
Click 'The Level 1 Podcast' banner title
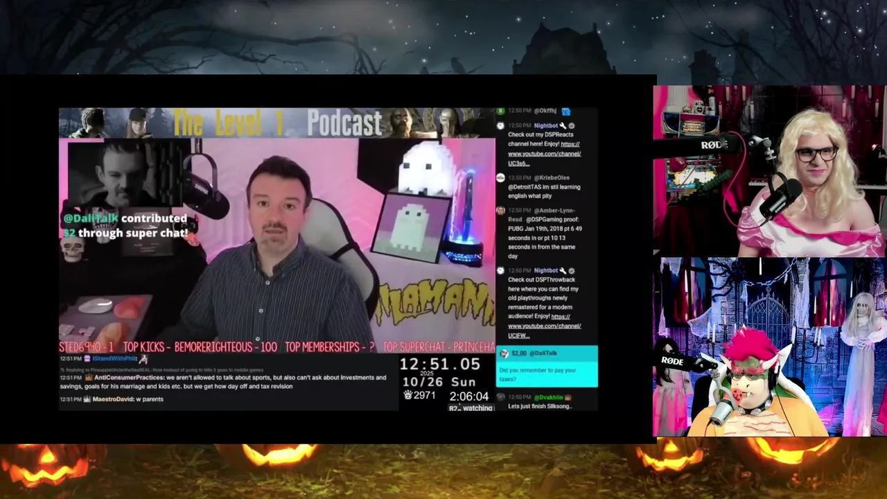click(x=277, y=123)
